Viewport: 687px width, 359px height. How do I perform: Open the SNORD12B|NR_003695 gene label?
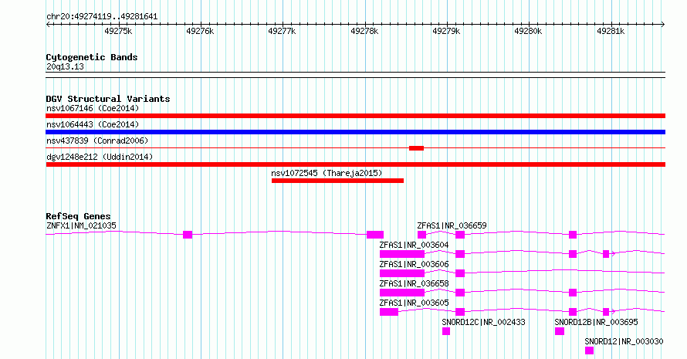tap(597, 322)
